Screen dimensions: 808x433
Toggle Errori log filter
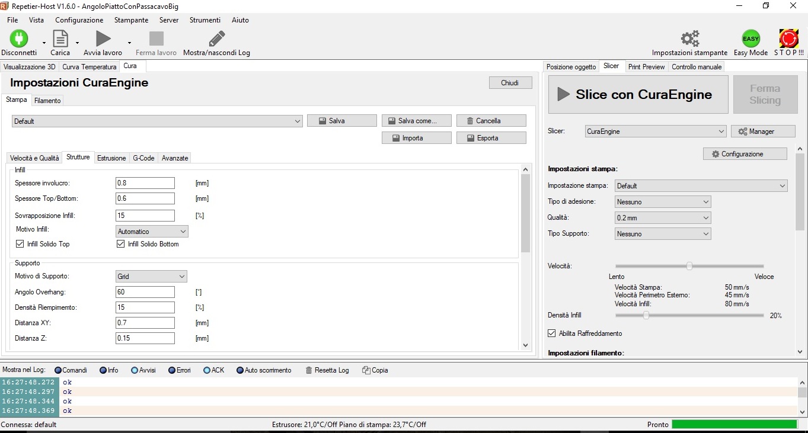180,370
